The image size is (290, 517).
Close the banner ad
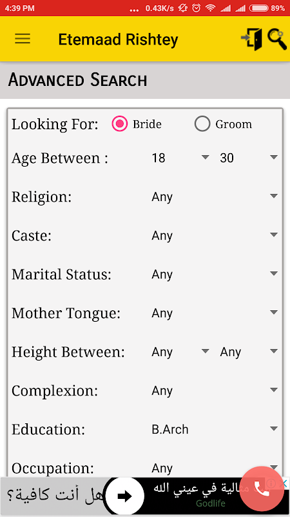click(x=283, y=483)
